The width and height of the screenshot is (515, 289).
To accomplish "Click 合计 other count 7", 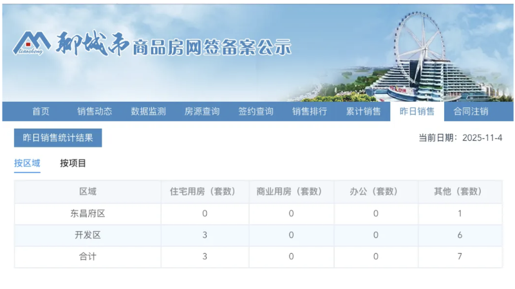I will click(x=460, y=256).
